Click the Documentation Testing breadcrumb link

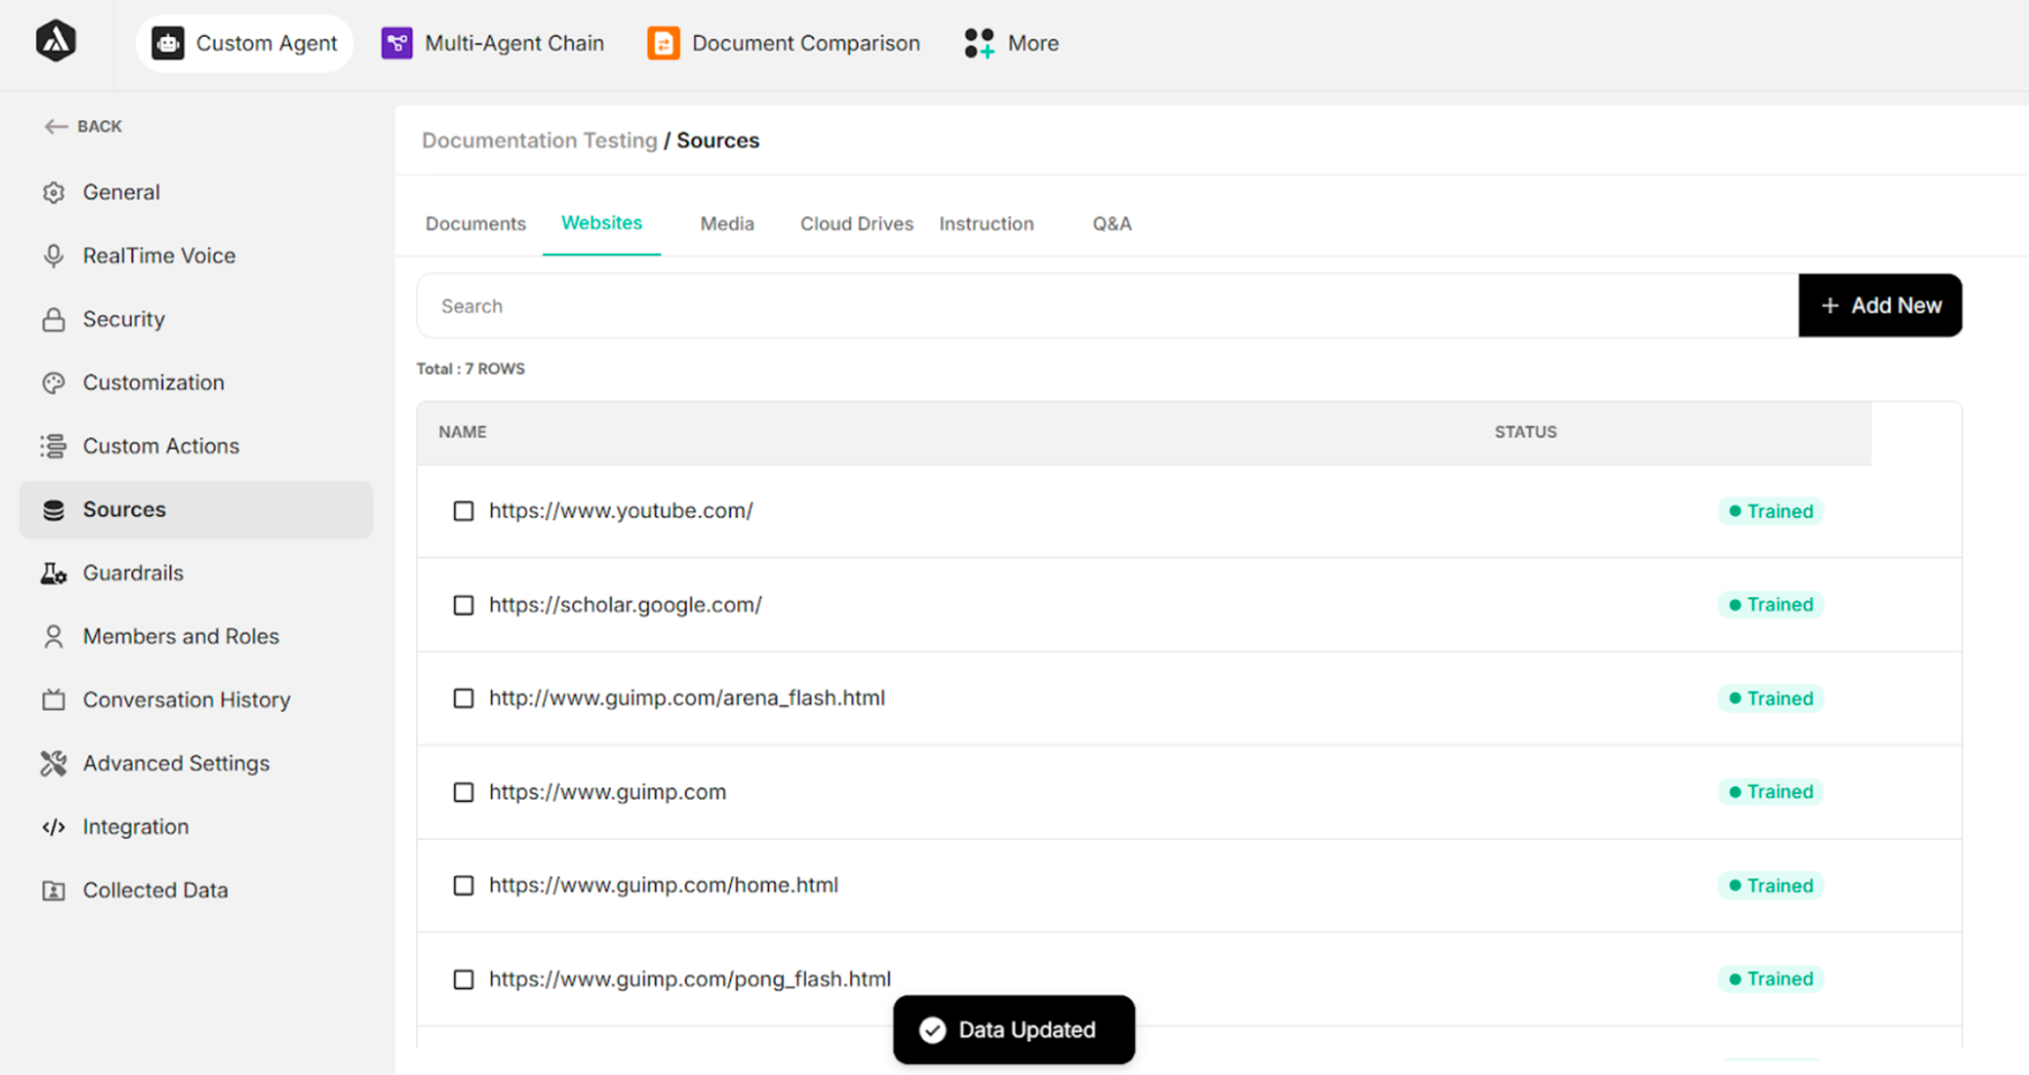(x=538, y=141)
